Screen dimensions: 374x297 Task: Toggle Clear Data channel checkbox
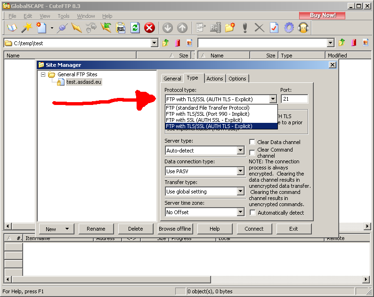click(252, 142)
